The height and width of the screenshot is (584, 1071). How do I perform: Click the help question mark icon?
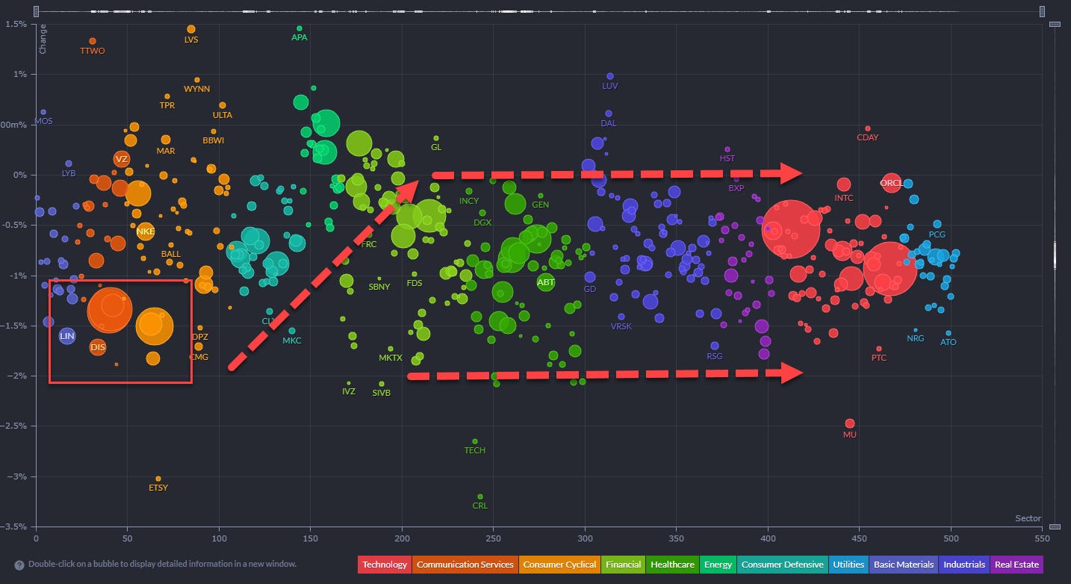[19, 565]
